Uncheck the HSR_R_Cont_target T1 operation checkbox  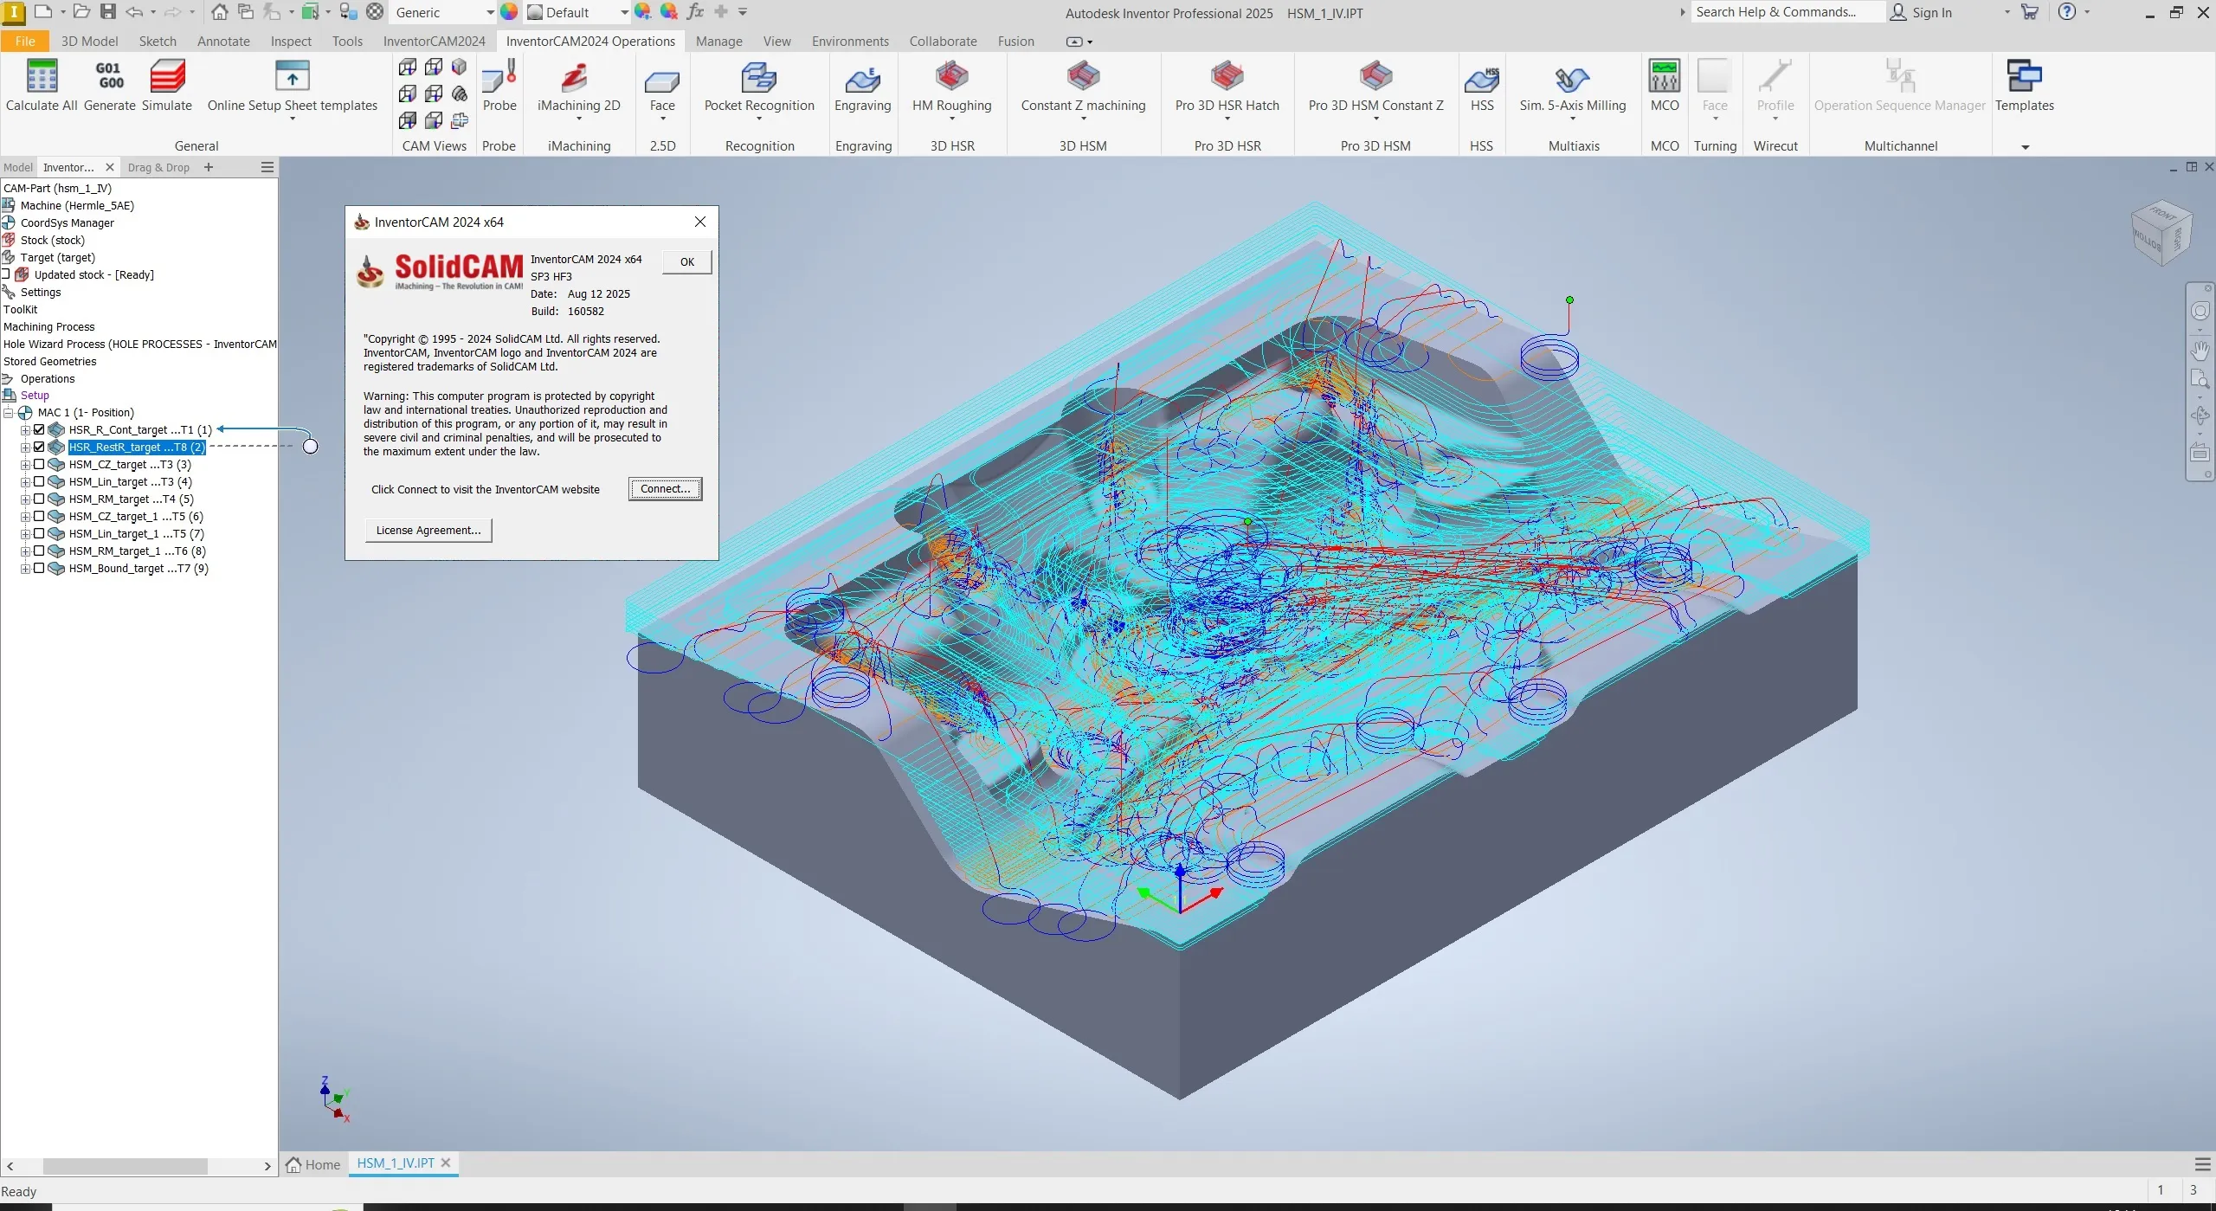click(x=39, y=429)
